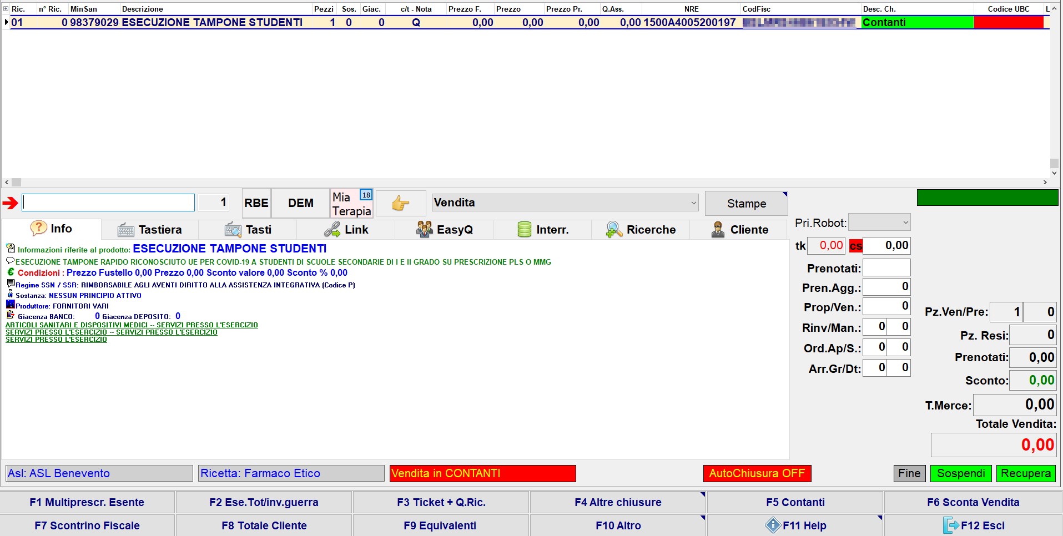Open the Mia Terapia calendar icon

366,195
